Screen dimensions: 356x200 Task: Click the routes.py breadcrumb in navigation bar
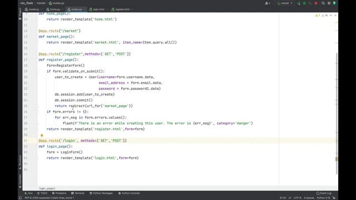tap(57, 3)
